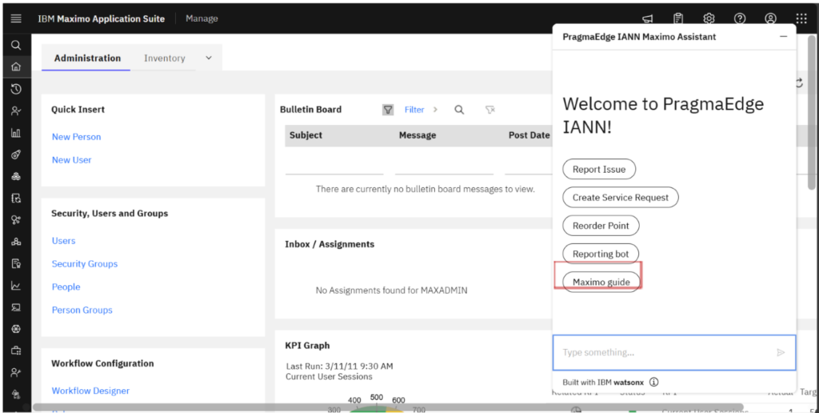Viewport: 819px width, 413px height.
Task: Click the search icon in left sidebar
Action: pos(16,45)
